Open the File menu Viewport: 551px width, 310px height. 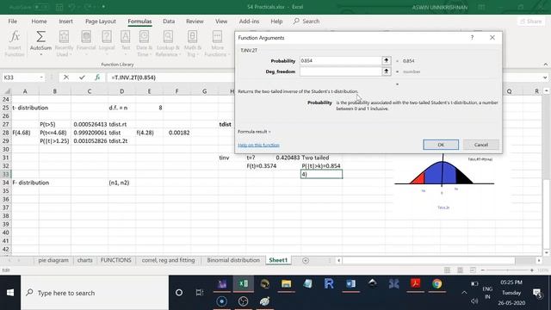(x=13, y=21)
